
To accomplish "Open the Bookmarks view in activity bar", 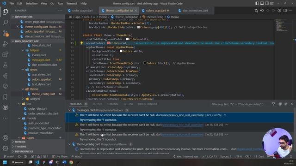I will click(x=5, y=97).
